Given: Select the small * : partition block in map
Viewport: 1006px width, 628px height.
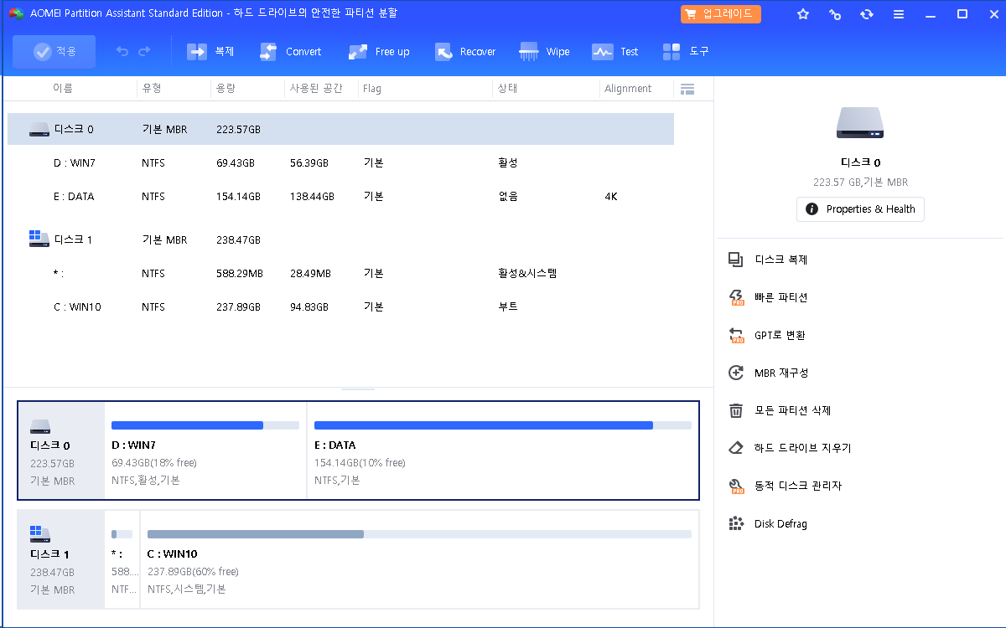Looking at the screenshot, I should (122, 559).
